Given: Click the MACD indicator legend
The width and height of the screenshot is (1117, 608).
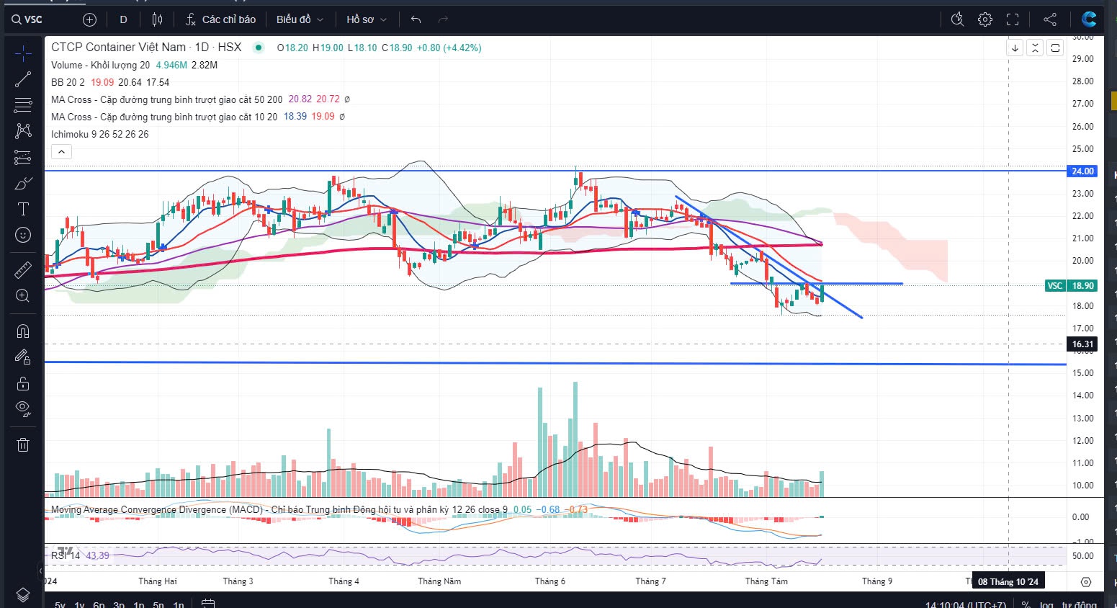Looking at the screenshot, I should pyautogui.click(x=279, y=509).
